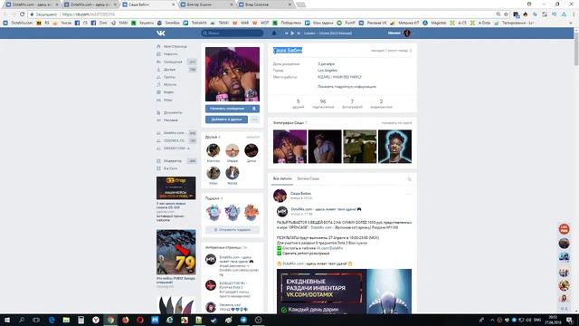Switch to the All posts wall tab
Screen dimensions: 579x326
tap(282, 178)
